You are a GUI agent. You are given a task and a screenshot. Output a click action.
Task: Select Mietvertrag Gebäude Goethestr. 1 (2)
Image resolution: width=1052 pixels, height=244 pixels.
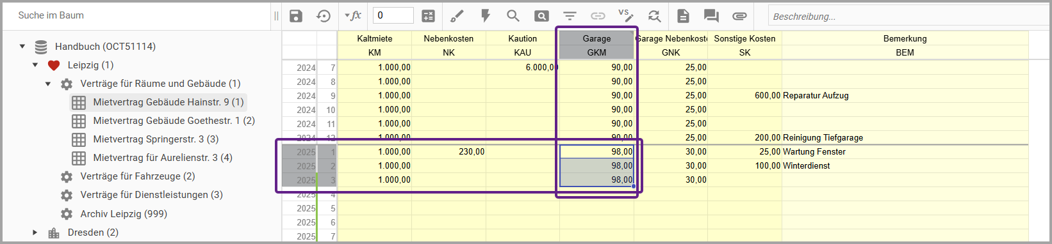pos(174,121)
